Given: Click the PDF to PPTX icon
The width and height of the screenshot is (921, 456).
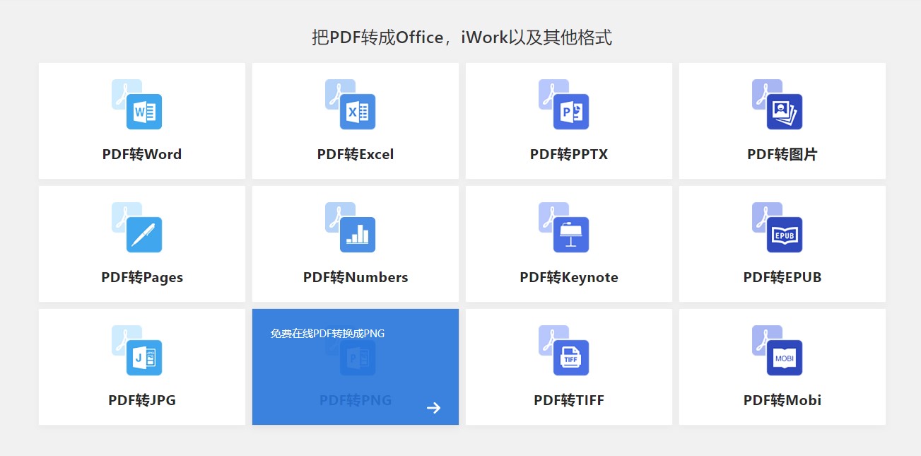Looking at the screenshot, I should click(x=564, y=105).
